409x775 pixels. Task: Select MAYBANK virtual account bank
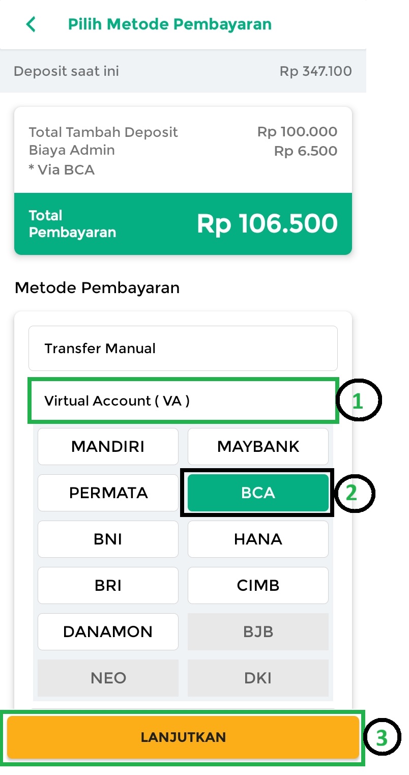click(258, 447)
